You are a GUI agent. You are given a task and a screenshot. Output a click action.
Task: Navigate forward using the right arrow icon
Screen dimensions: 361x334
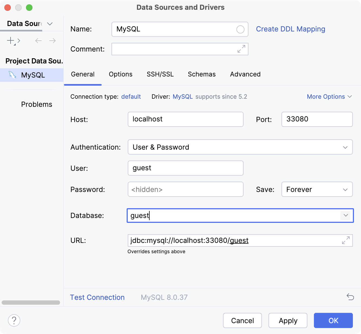point(53,41)
